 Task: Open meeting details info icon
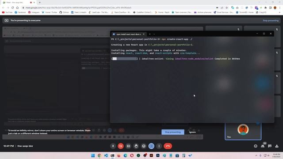256,146
